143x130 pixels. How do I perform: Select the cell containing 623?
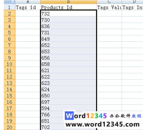click(69, 83)
